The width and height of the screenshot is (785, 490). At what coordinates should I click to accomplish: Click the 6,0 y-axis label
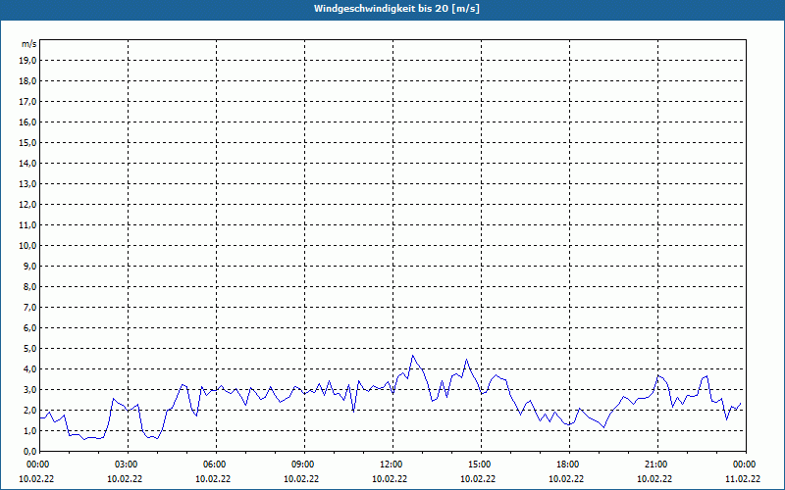click(29, 328)
